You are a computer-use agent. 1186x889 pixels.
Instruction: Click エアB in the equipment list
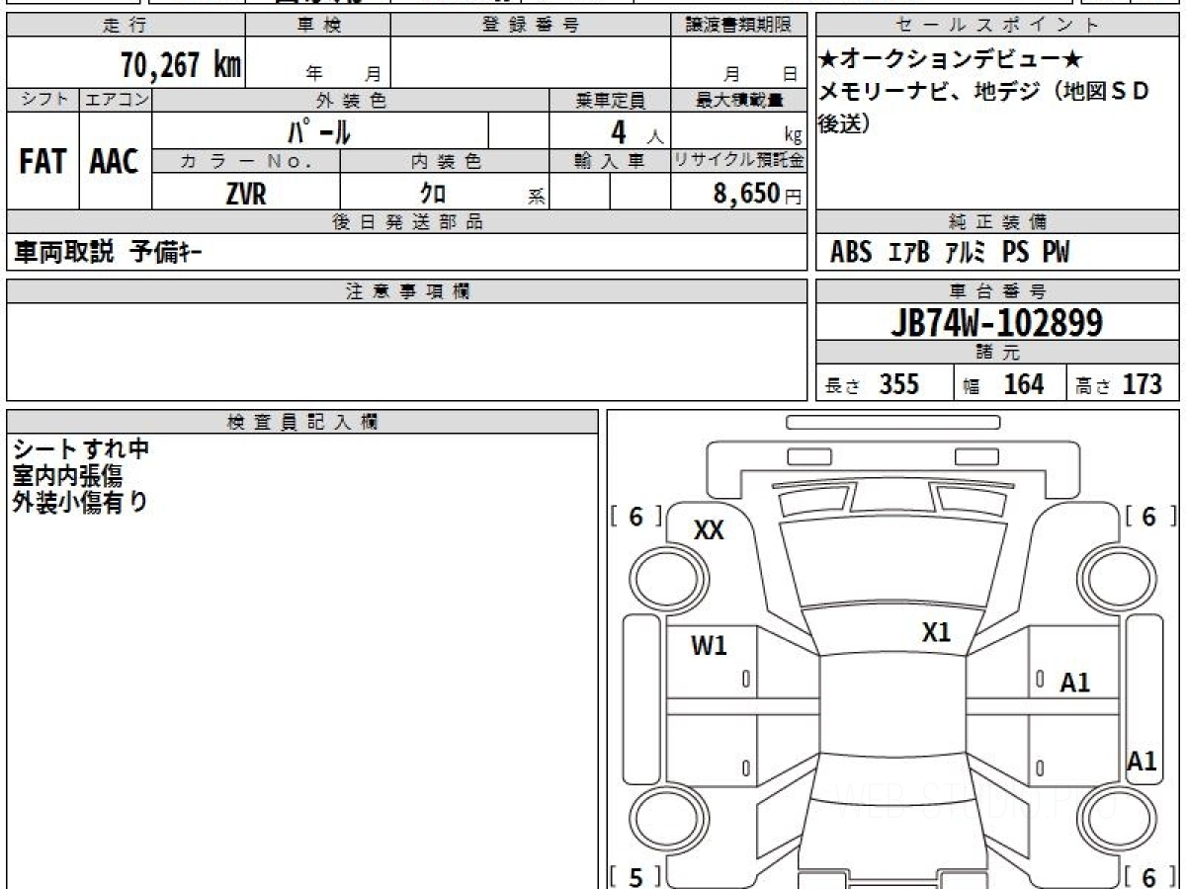[x=909, y=253]
